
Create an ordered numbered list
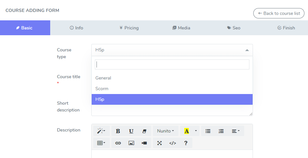[221, 131]
